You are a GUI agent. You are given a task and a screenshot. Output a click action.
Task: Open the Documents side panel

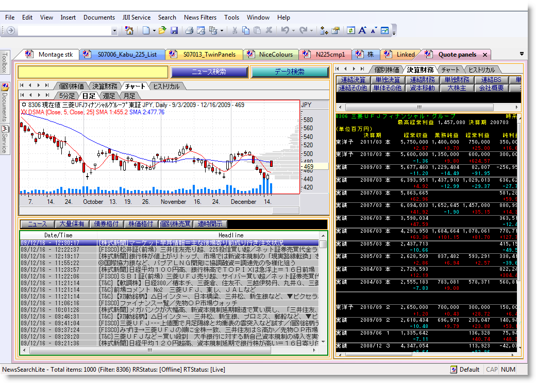[5, 103]
